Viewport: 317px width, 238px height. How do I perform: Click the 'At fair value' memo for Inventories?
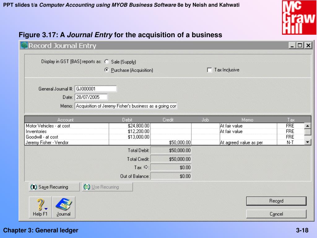[x=231, y=131]
